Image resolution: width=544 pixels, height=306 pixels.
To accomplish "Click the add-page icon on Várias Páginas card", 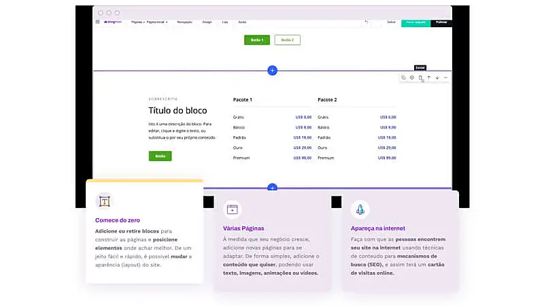I will coord(232,209).
